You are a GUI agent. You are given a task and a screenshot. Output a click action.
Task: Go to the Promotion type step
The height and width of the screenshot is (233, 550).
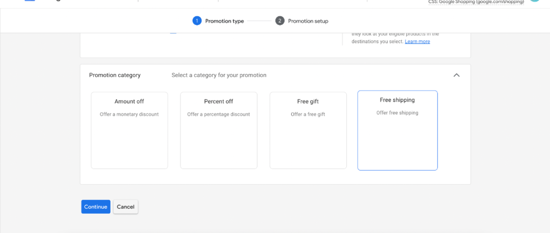click(224, 21)
